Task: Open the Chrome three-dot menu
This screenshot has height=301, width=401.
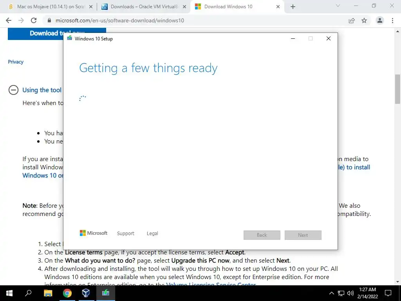Action: 392,20
